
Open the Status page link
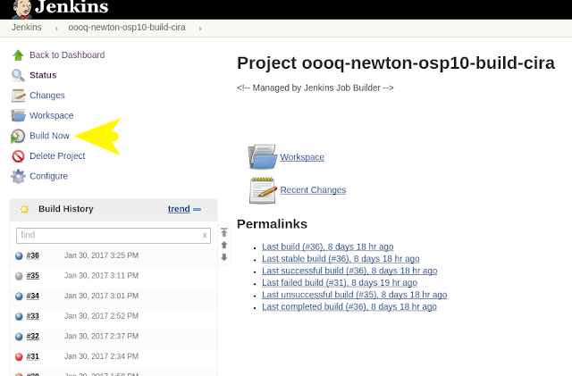(x=43, y=75)
